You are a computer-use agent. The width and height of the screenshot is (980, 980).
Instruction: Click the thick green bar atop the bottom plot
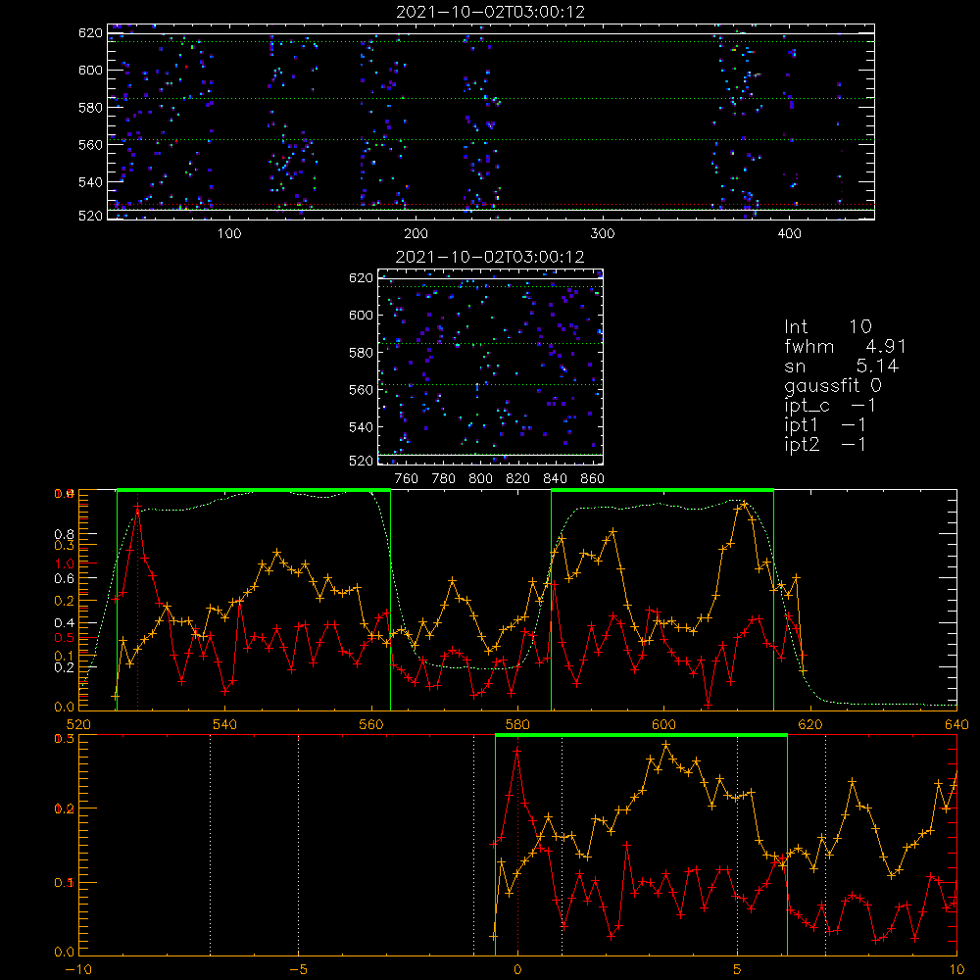(x=641, y=736)
